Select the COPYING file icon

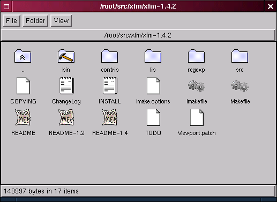pyautogui.click(x=23, y=86)
